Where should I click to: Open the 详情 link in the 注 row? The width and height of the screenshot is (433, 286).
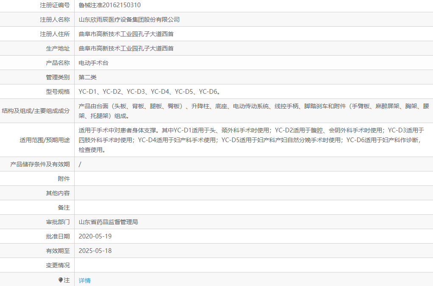pos(84,280)
